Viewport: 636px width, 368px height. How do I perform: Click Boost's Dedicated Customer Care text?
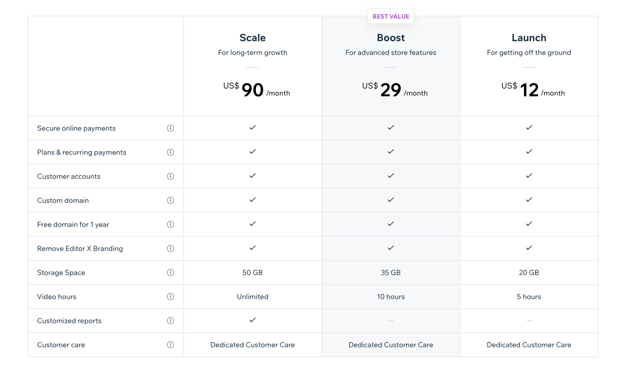tap(391, 345)
